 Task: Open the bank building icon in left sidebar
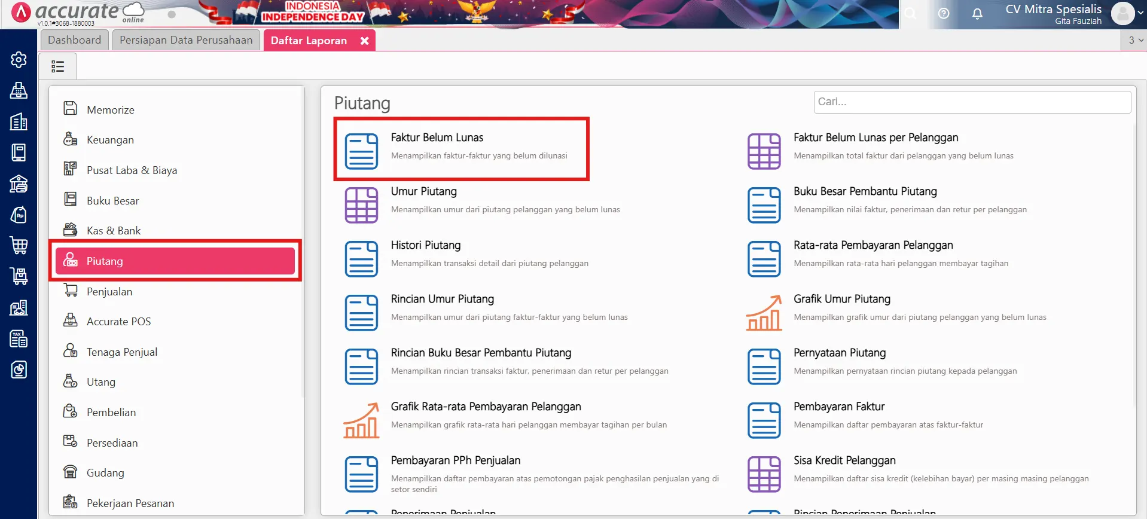click(19, 184)
